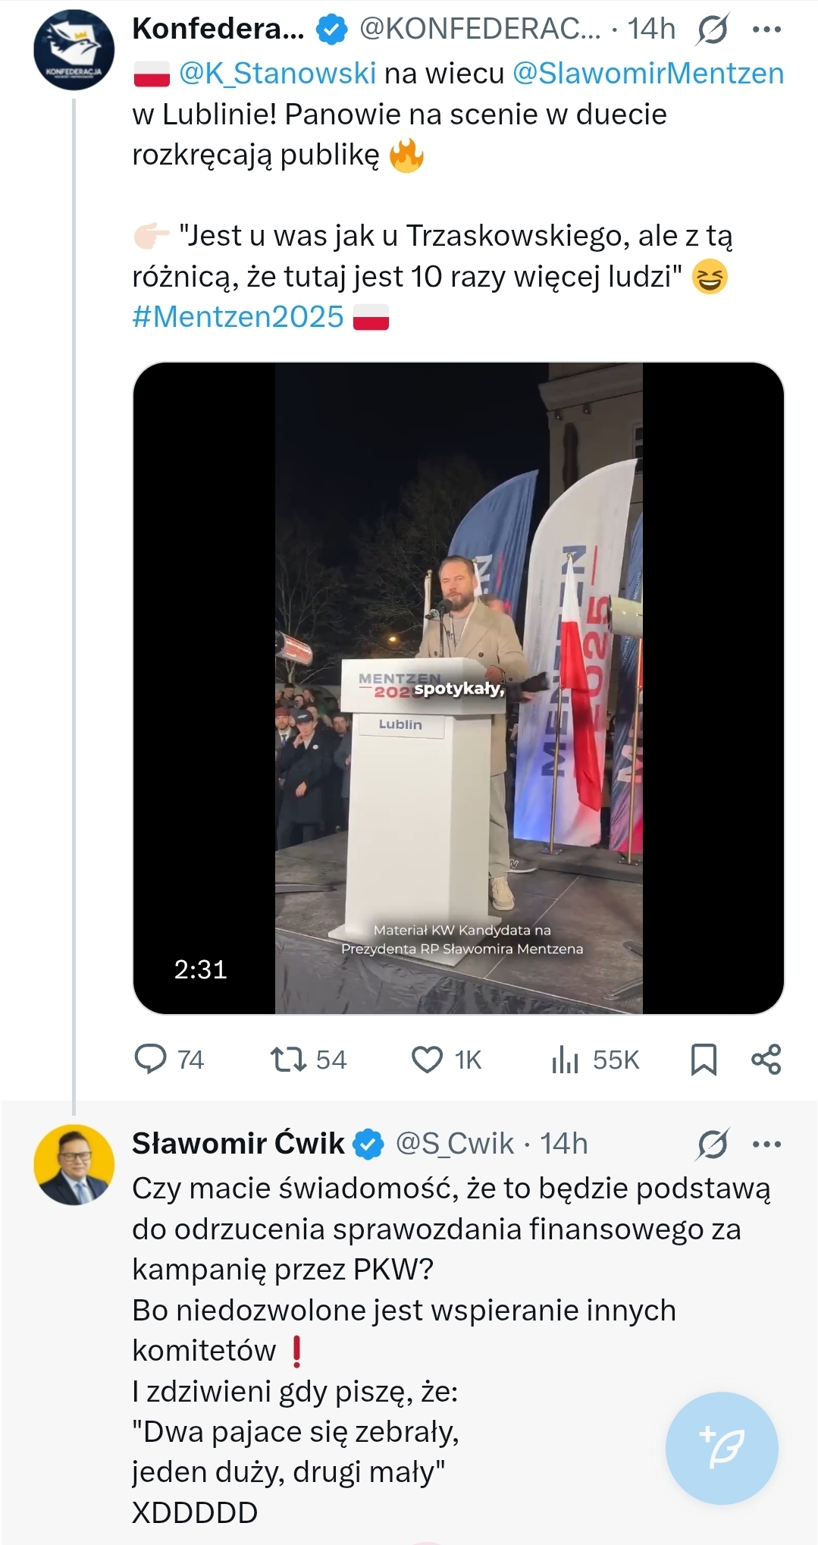Viewport: 818px width, 1545px height.
Task: Play the Mentzen rally video
Action: (x=458, y=688)
